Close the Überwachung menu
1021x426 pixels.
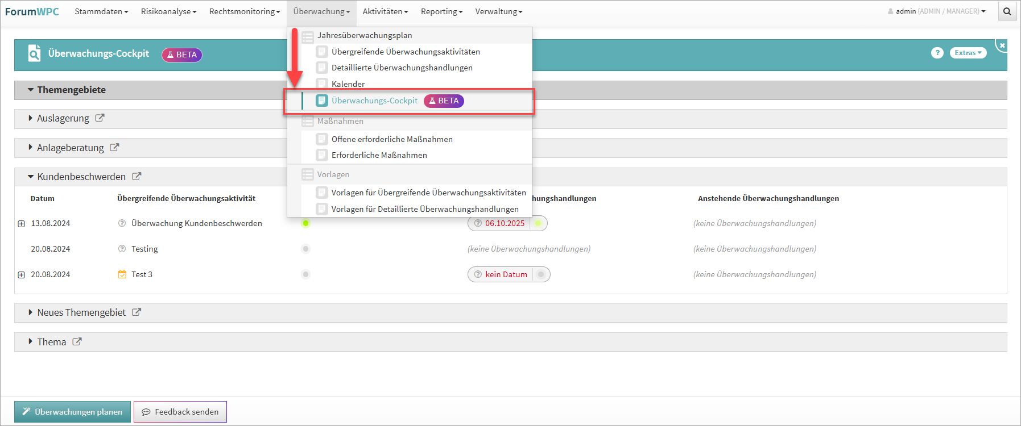(x=321, y=11)
